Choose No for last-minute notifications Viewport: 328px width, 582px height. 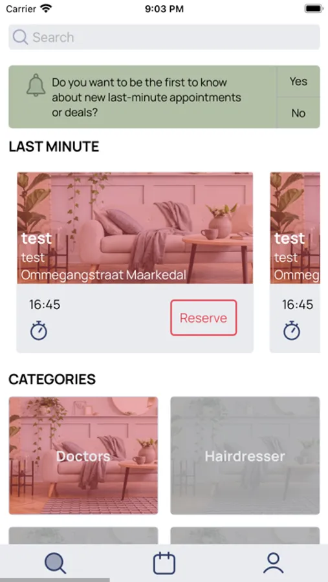tap(298, 113)
